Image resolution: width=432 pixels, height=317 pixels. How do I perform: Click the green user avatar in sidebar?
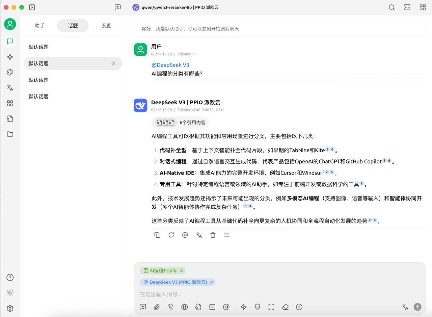pos(10,24)
